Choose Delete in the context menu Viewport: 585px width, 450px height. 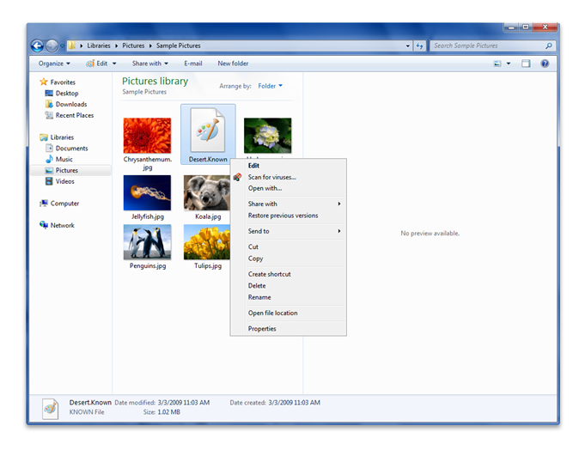(x=289, y=286)
